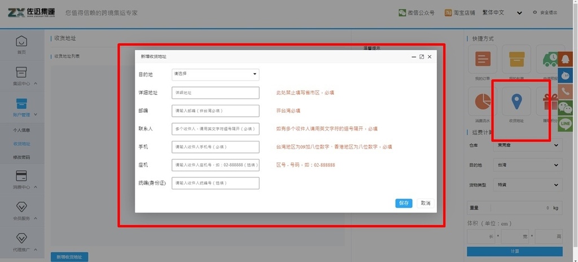Click the 非台湾必填 hint text
The width and height of the screenshot is (578, 262).
pos(288,110)
